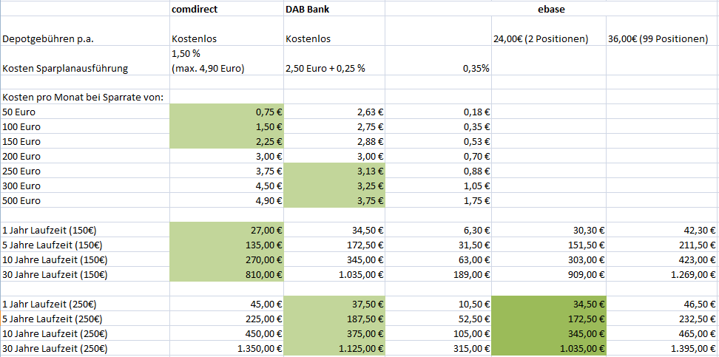
Task: Select the DAB Bank header cell
Action: (x=334, y=9)
